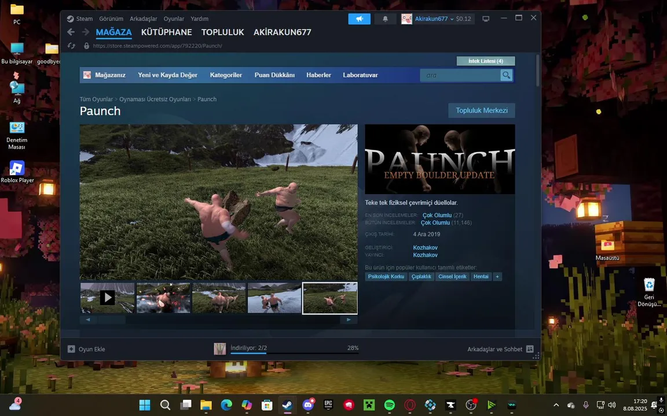
Task: Open the Kozhakov publisher link
Action: click(x=425, y=255)
